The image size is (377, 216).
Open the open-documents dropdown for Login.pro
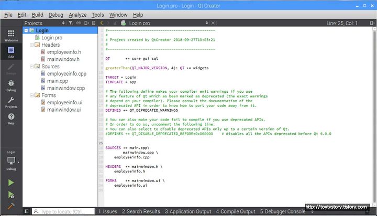207,23
